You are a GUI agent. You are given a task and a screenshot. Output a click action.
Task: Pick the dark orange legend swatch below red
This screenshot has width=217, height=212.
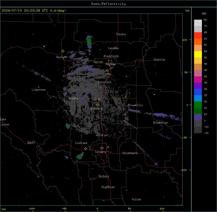click(x=198, y=42)
